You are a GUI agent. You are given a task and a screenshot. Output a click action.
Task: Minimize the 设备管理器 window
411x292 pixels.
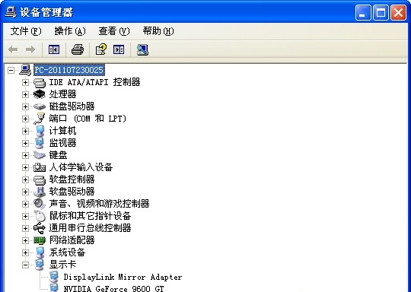tap(363, 12)
